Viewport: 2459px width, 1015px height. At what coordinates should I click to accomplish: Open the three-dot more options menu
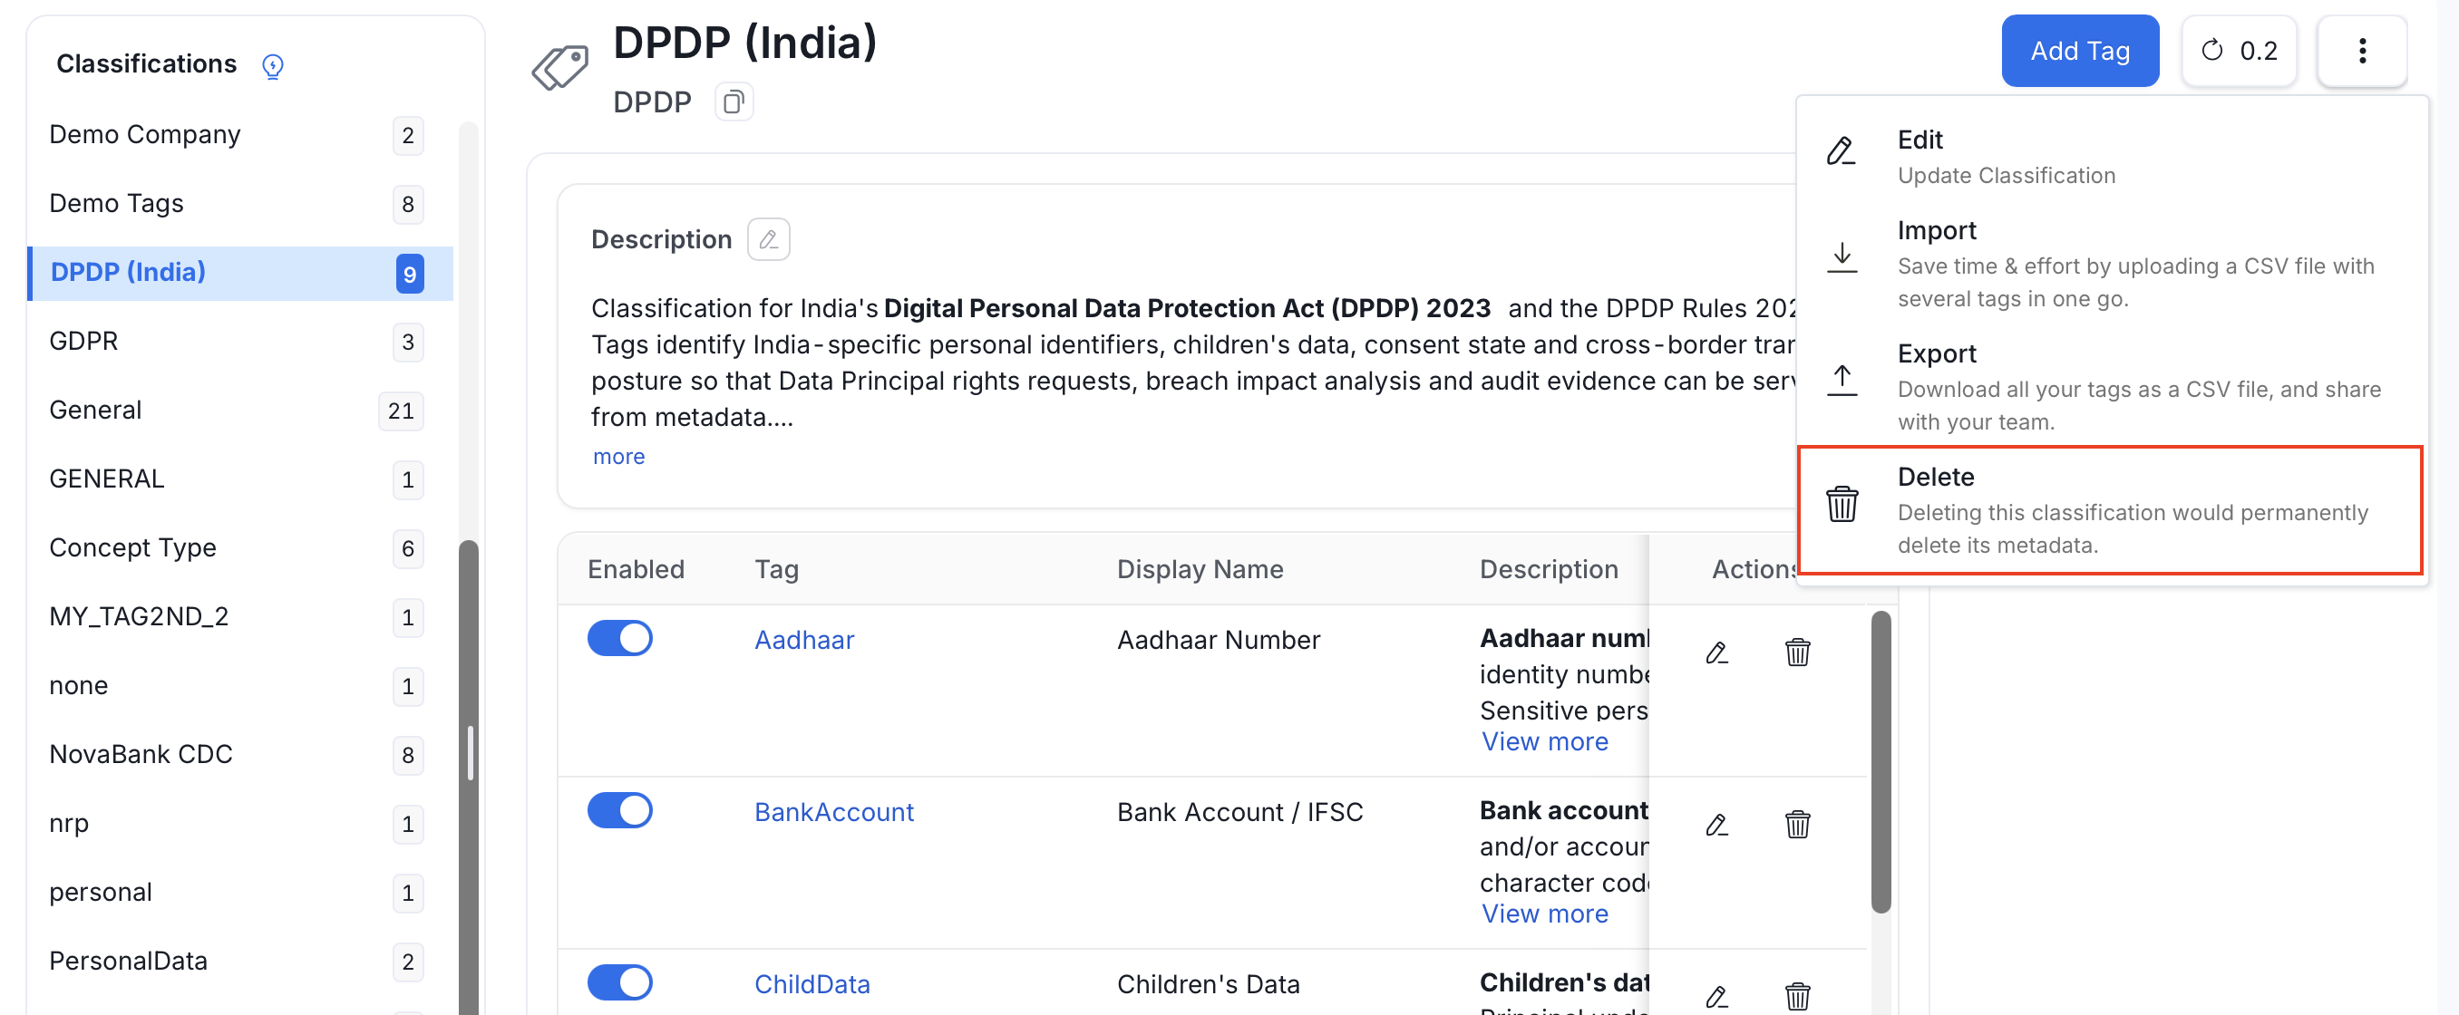click(x=2362, y=51)
